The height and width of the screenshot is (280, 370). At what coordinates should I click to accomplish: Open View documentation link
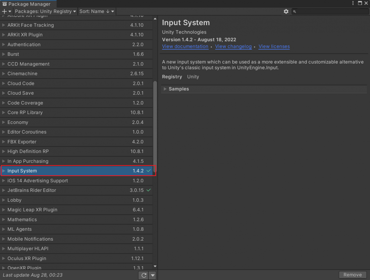(185, 46)
